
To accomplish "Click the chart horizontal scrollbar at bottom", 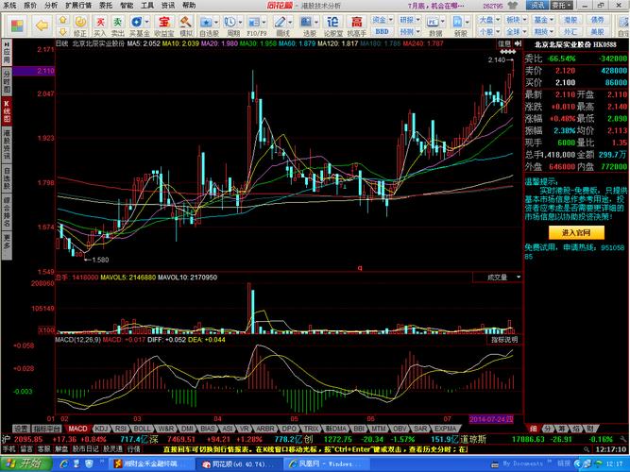I will [x=283, y=419].
